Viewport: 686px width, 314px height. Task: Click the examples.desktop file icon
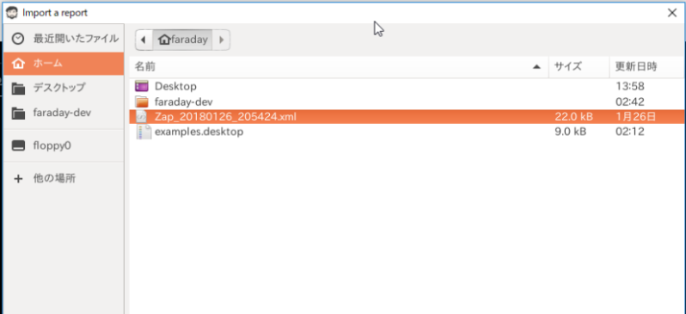[143, 132]
